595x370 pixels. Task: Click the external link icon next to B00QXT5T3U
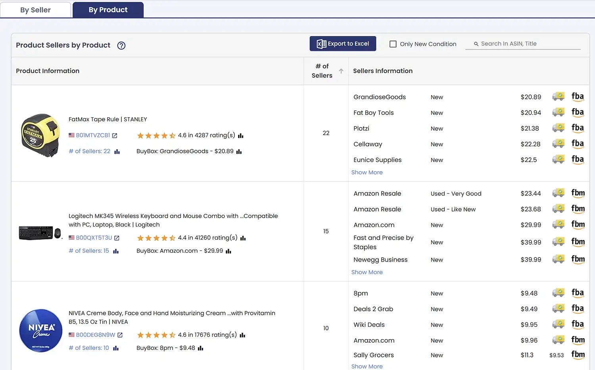point(117,237)
